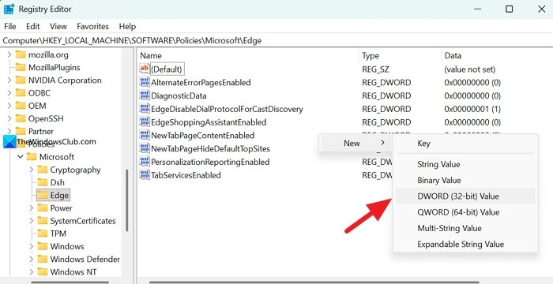Click the DiagnosticData data value 0x00000000 (0)
Viewport: 553px width, 284px height.
472,95
